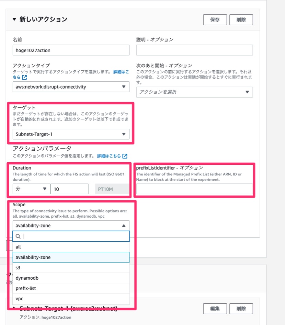The height and width of the screenshot is (325, 285).
Task: Open the aws:network:disrupt-connectivity action type dropdown
Action: [70, 87]
